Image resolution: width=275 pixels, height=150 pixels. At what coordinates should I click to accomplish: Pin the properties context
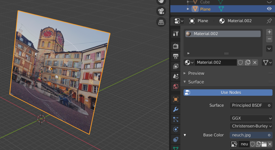tap(269, 21)
